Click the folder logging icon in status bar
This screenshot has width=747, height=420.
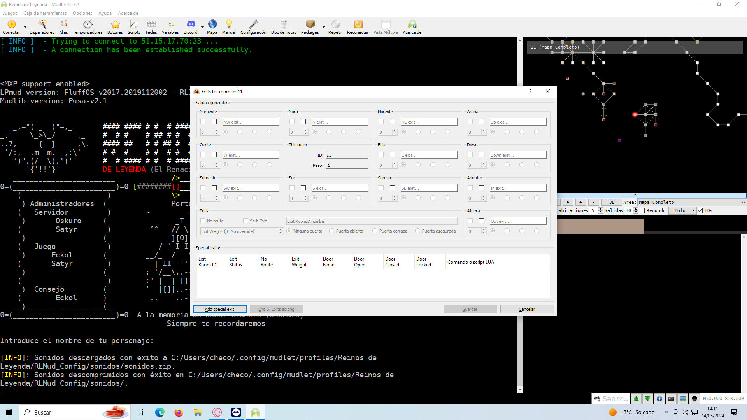[x=683, y=399]
